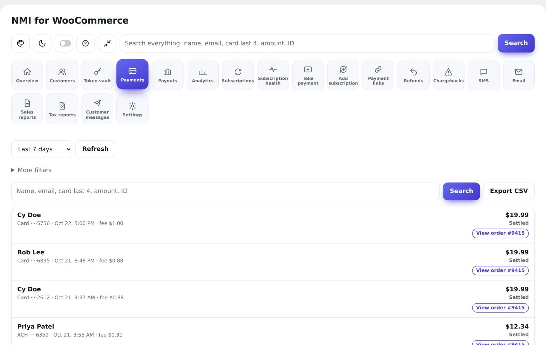This screenshot has width=546, height=345.
Task: Open Take payment section
Action: coord(308,75)
